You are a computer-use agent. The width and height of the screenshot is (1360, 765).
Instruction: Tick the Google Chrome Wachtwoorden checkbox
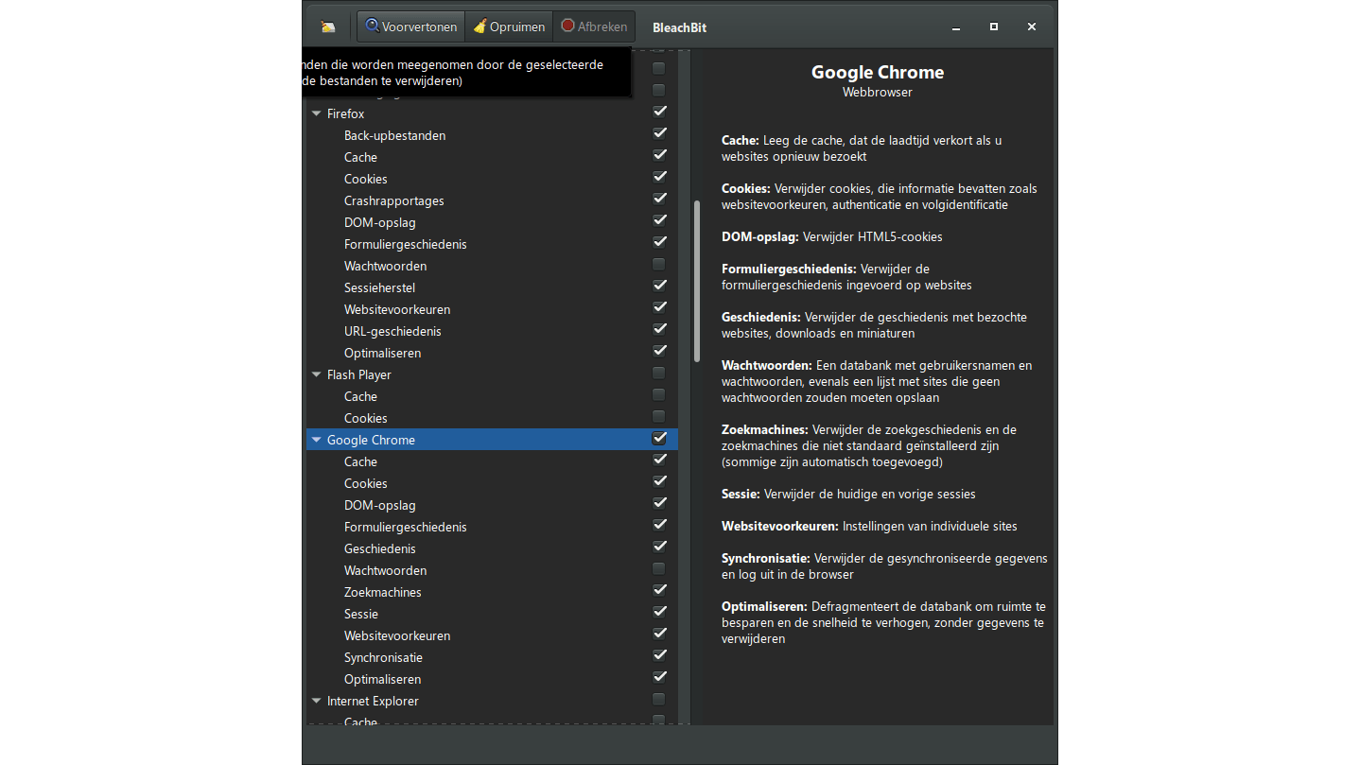tap(659, 569)
